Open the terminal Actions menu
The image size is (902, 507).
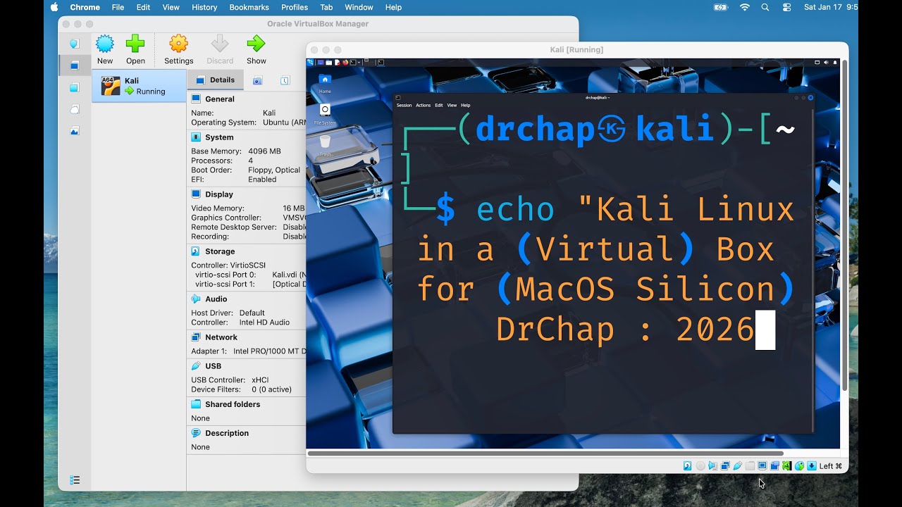(x=423, y=105)
